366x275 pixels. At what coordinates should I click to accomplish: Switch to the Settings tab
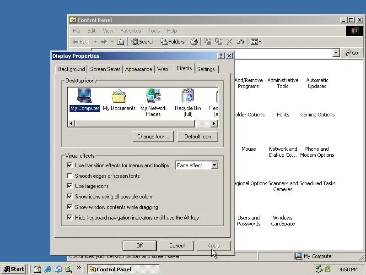[206, 69]
